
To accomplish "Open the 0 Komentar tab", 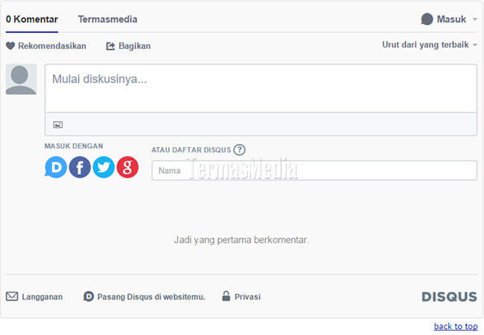I will click(x=32, y=19).
